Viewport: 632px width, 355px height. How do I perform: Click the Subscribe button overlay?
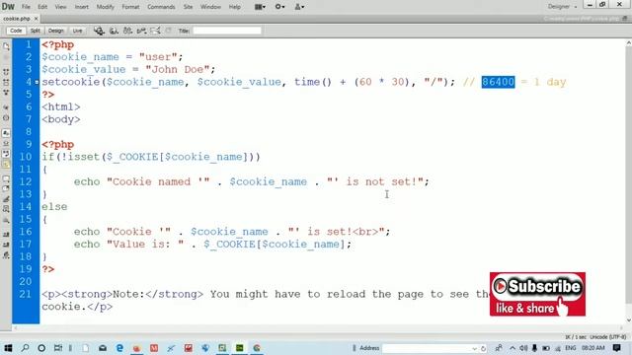pos(537,294)
